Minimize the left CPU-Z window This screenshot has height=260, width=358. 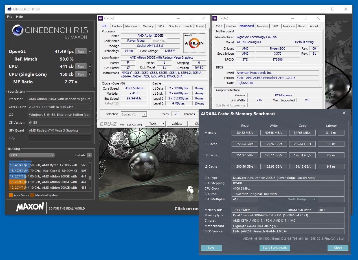tap(178, 18)
